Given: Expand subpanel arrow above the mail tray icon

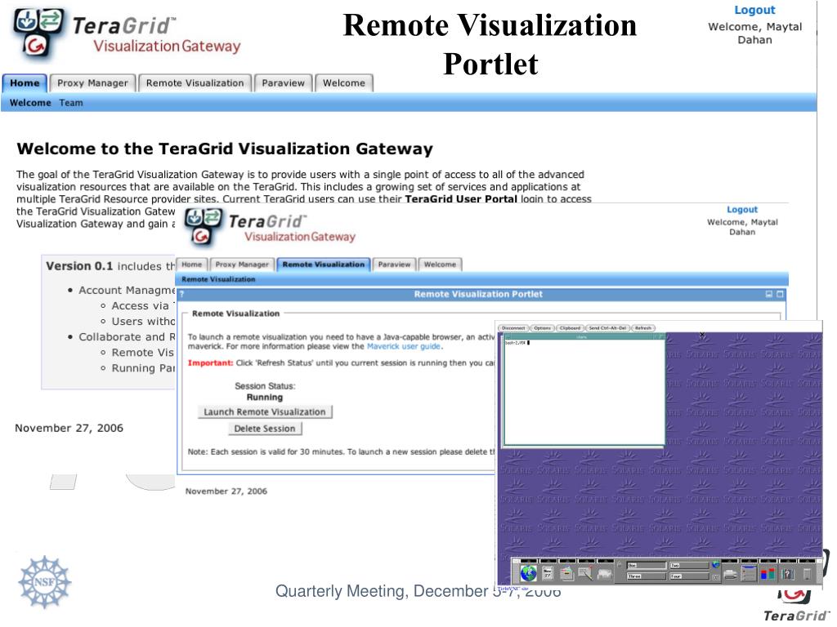Looking at the screenshot, I should click(x=606, y=561).
